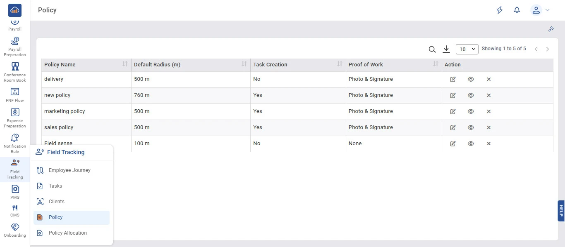Open Employee Journey from Field Tracking menu
The width and height of the screenshot is (565, 247).
[69, 170]
